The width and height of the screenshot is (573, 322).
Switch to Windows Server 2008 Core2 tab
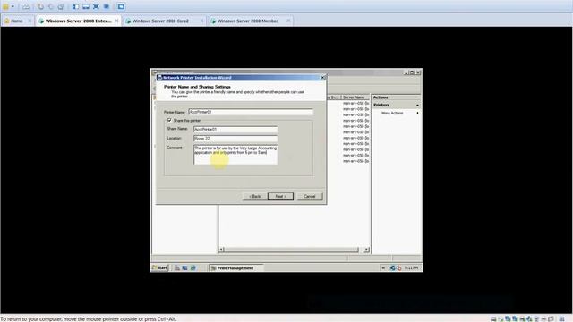coord(160,21)
